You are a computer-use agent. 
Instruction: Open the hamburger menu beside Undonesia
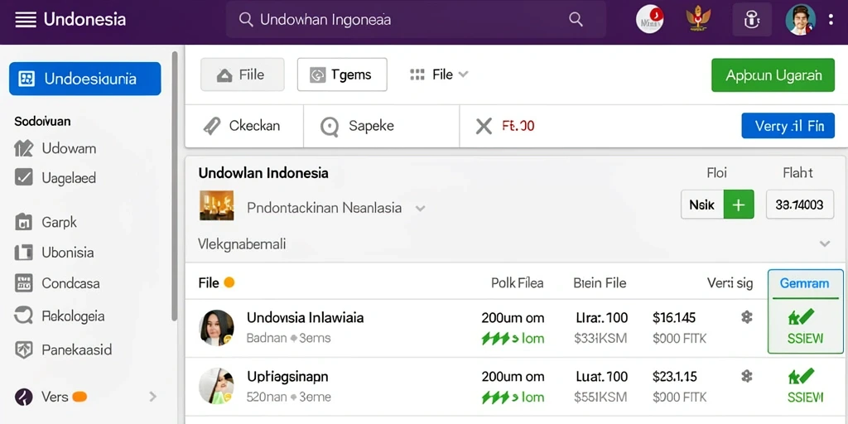click(x=26, y=20)
